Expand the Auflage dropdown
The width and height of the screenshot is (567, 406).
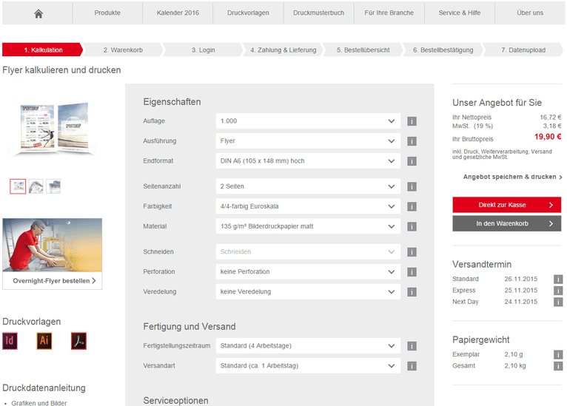(308, 121)
